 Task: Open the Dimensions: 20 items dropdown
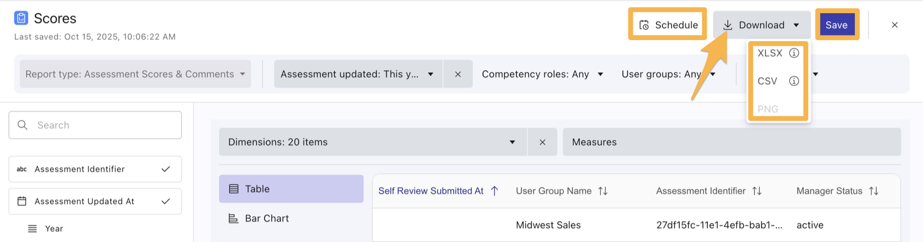pos(372,142)
